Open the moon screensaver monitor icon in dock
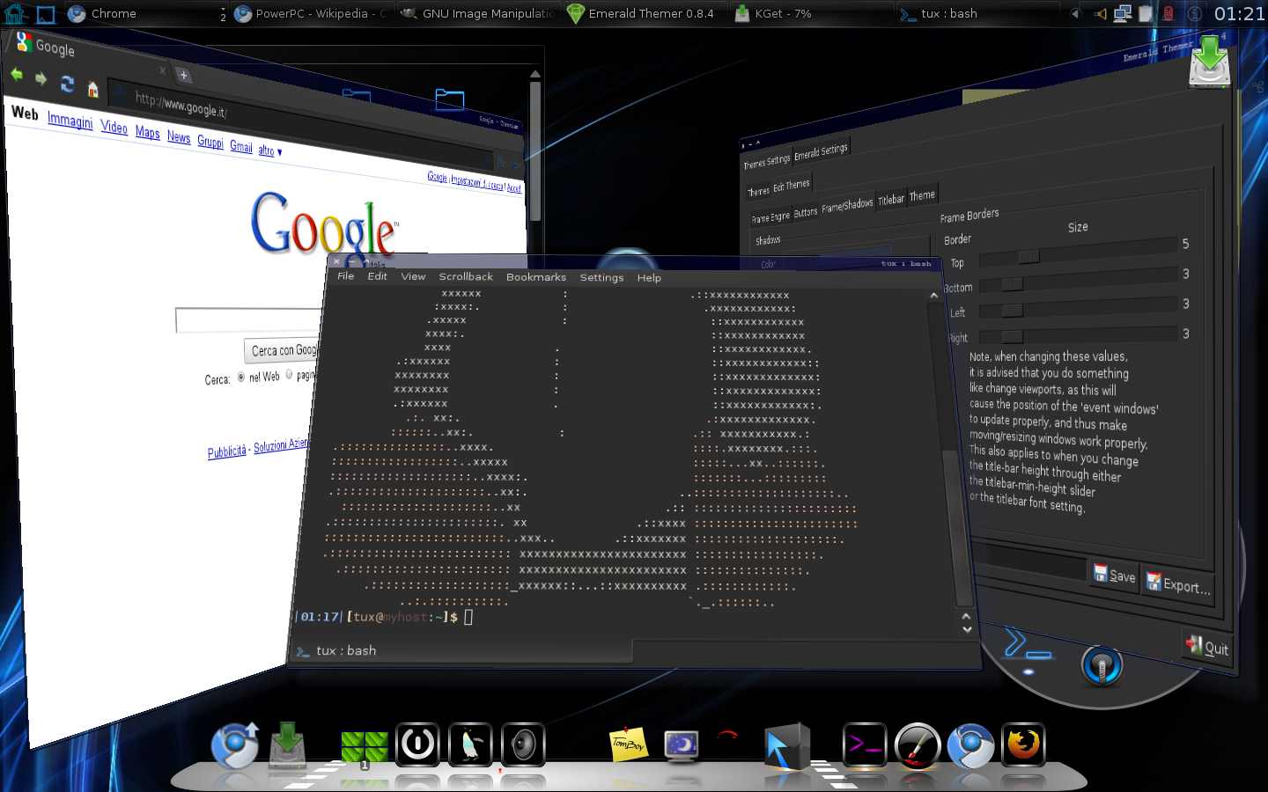Image resolution: width=1268 pixels, height=792 pixels. click(682, 746)
